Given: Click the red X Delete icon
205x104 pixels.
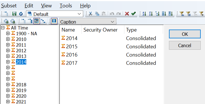Looking at the screenshot, I should (127, 14).
